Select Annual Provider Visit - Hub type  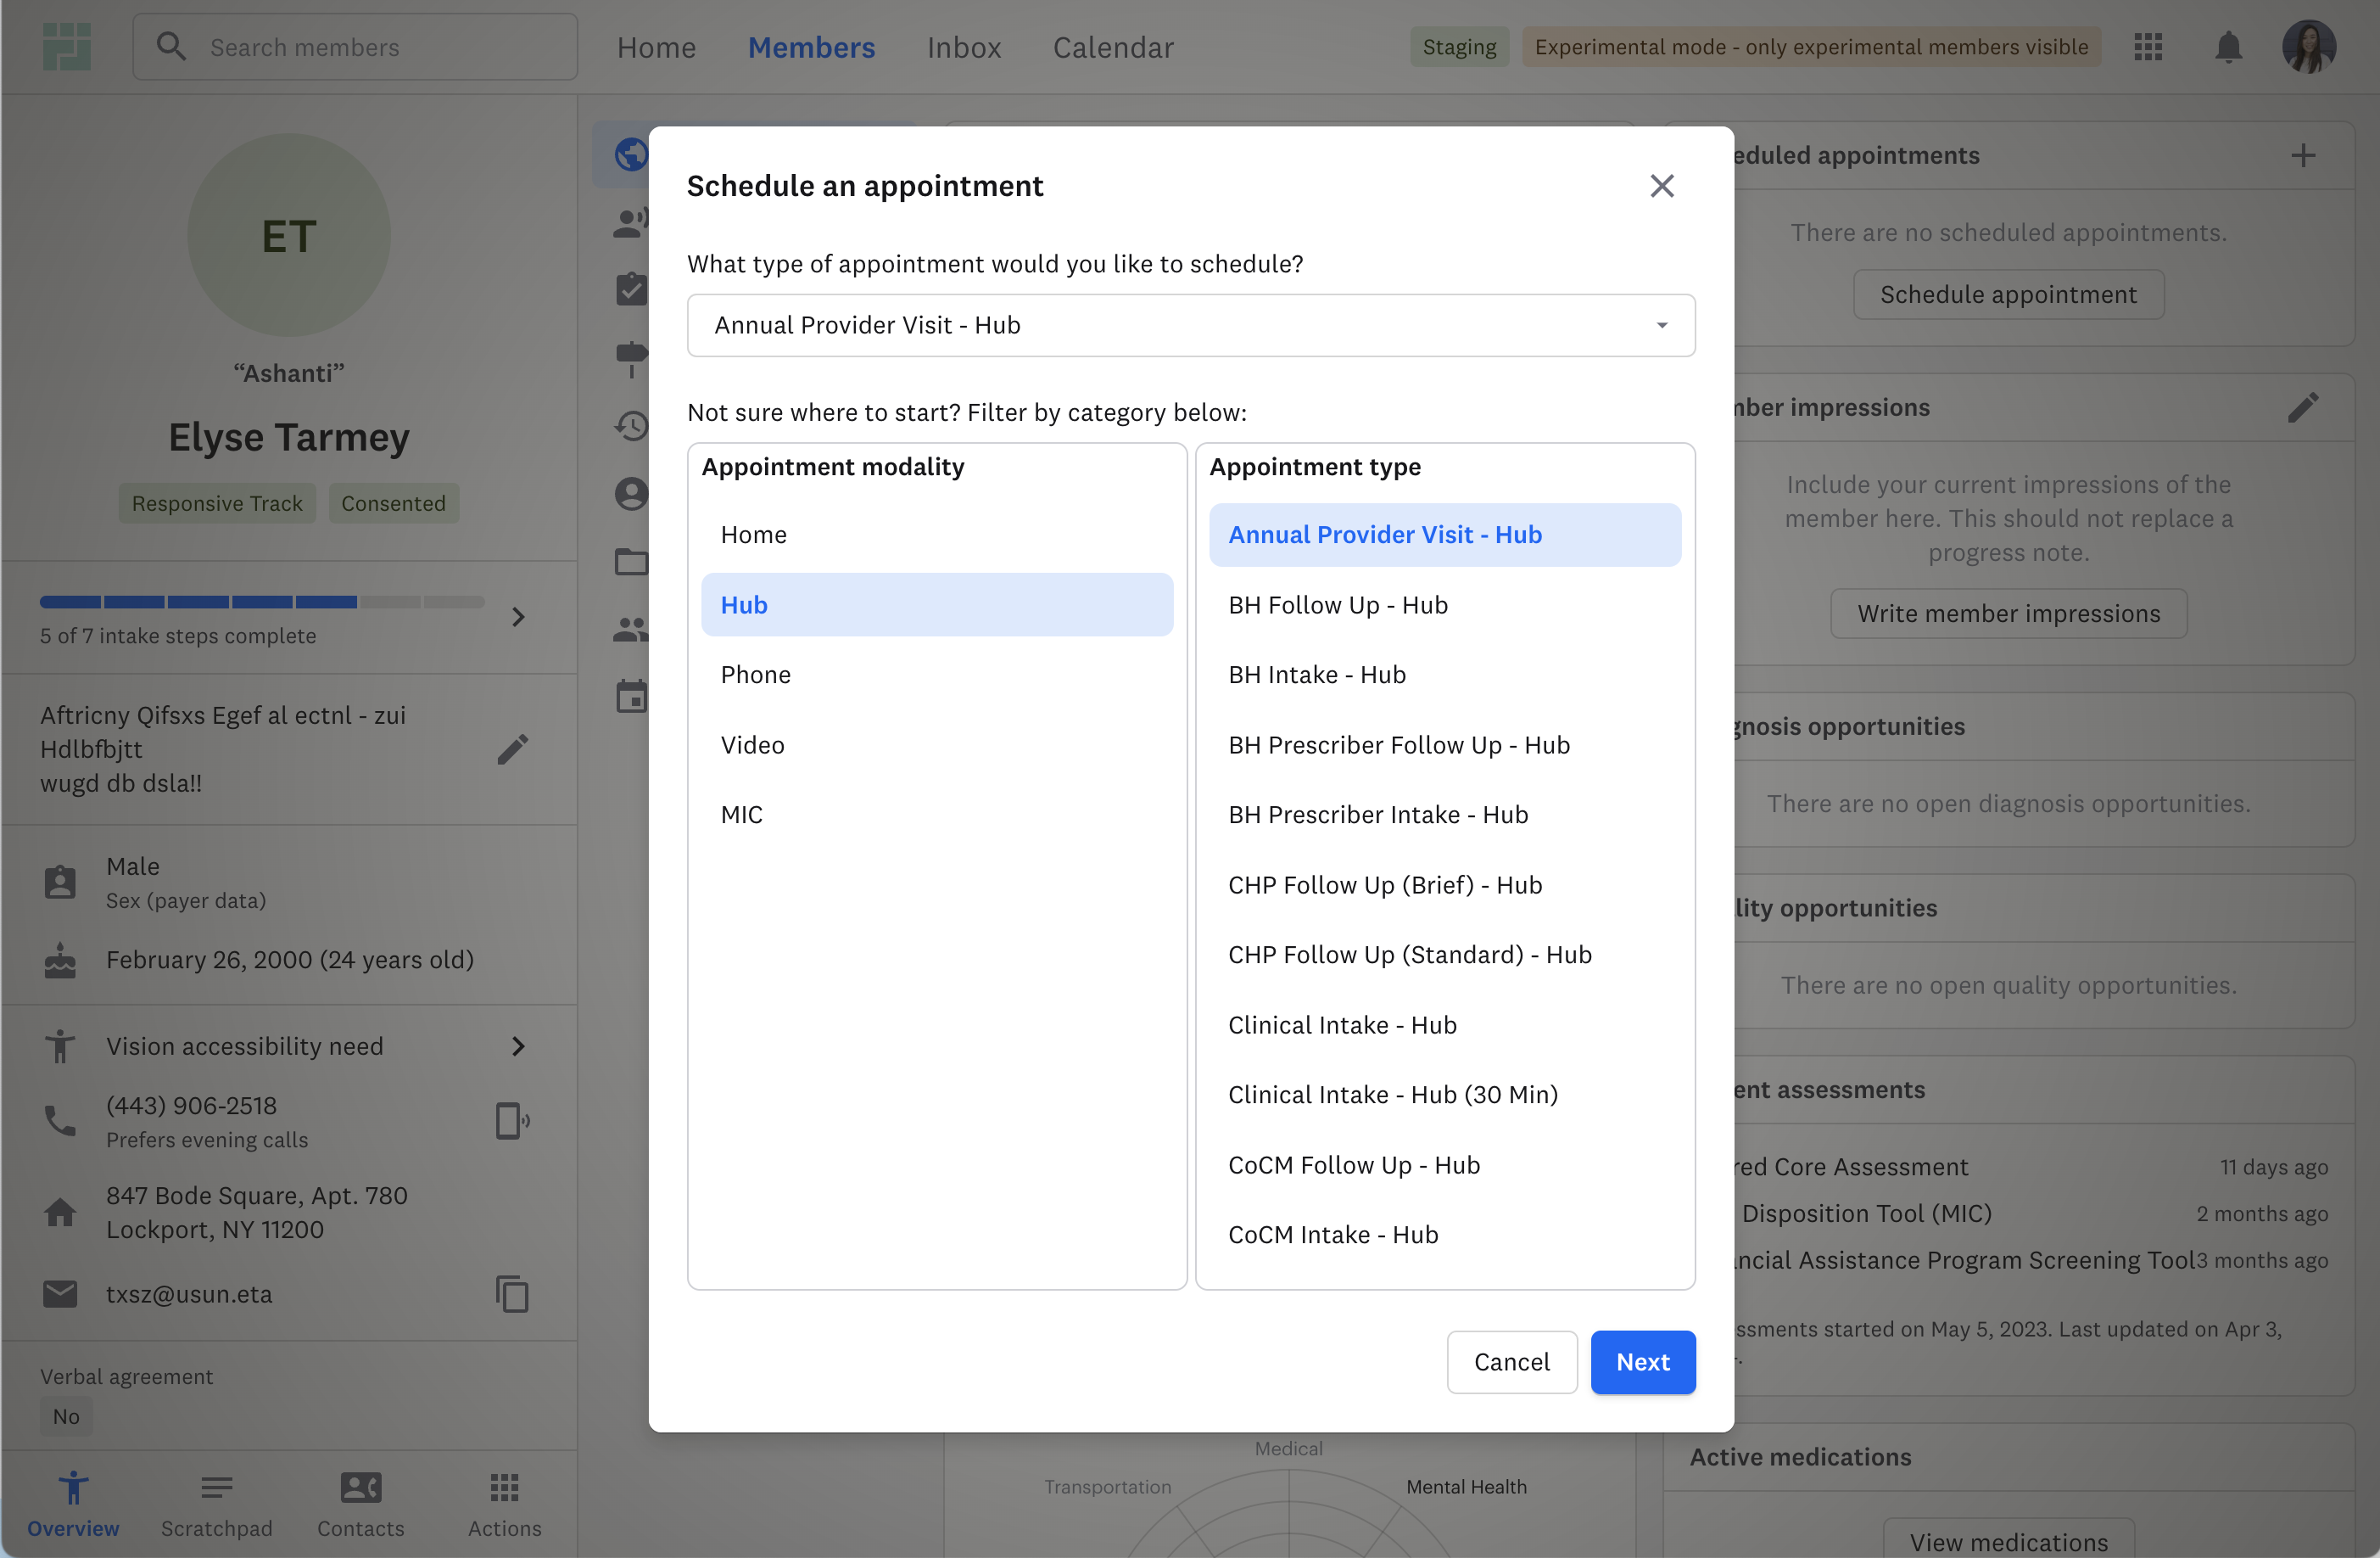point(1445,535)
